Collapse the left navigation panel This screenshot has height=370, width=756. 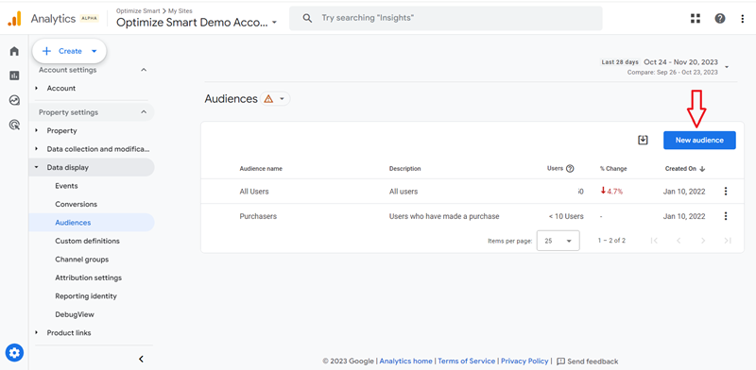click(x=141, y=359)
